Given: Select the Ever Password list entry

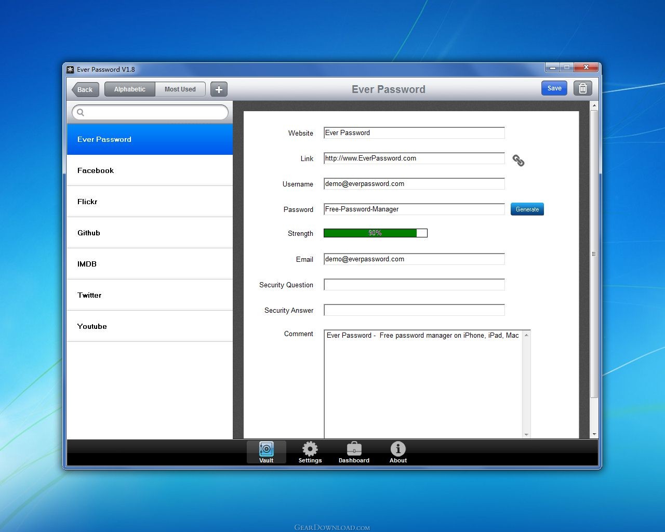Looking at the screenshot, I should click(x=150, y=139).
